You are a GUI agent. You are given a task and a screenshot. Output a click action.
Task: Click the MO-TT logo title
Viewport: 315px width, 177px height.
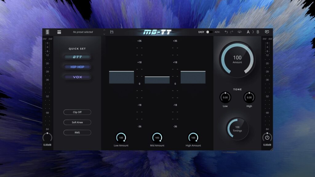coord(157,32)
